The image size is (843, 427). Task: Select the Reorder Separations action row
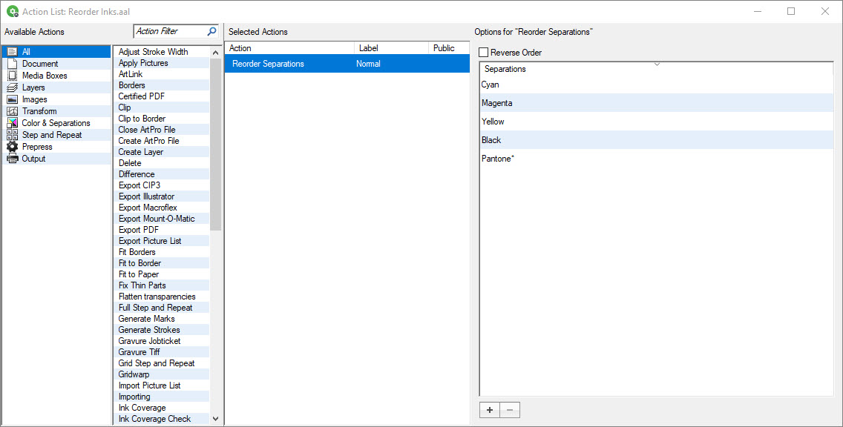coord(347,63)
